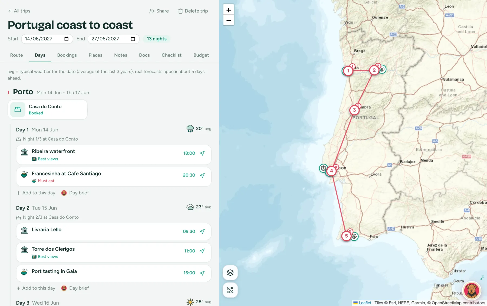Screen dimensions: 487x306
Task: Add to this day under Day 1
Action: [x=36, y=193]
